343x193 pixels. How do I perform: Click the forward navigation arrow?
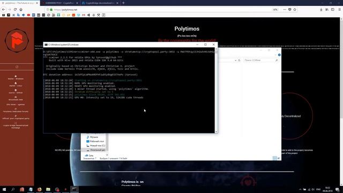tap(10, 10)
